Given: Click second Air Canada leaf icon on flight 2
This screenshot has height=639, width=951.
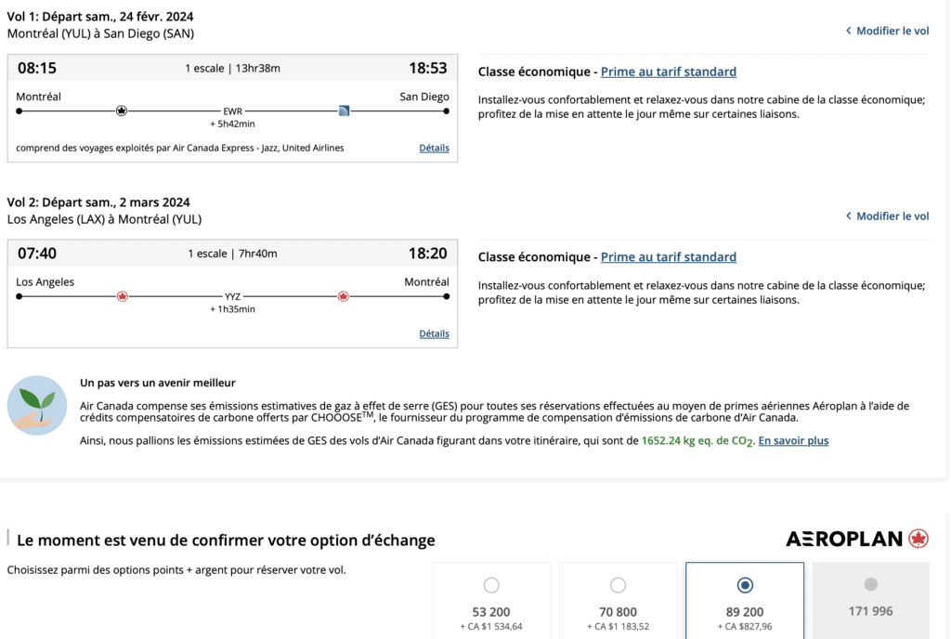Looking at the screenshot, I should point(343,296).
